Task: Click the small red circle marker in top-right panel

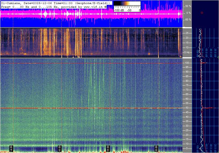Action: pyautogui.click(x=202, y=13)
